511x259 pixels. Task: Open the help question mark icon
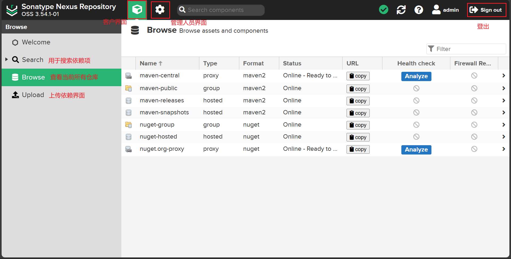pos(419,10)
